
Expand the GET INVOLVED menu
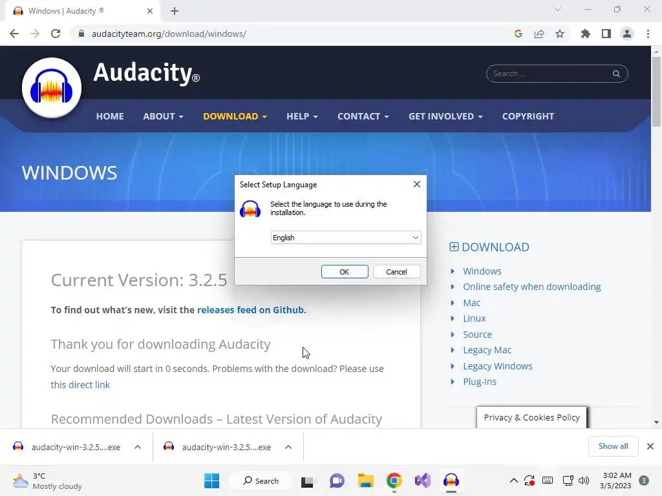(x=445, y=116)
